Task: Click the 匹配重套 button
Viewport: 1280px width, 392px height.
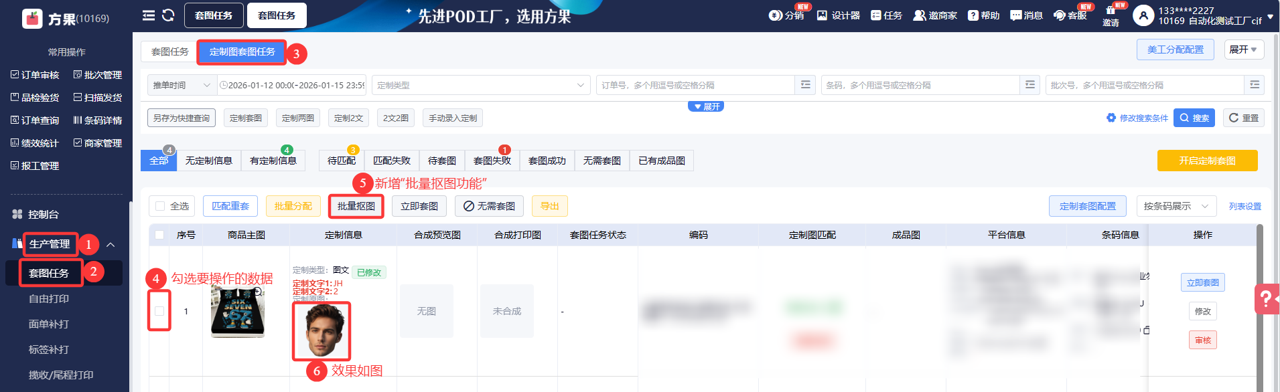Action: click(230, 206)
